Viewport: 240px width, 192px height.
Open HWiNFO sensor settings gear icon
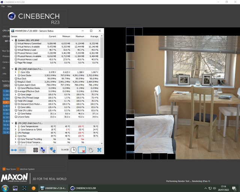[91, 150]
